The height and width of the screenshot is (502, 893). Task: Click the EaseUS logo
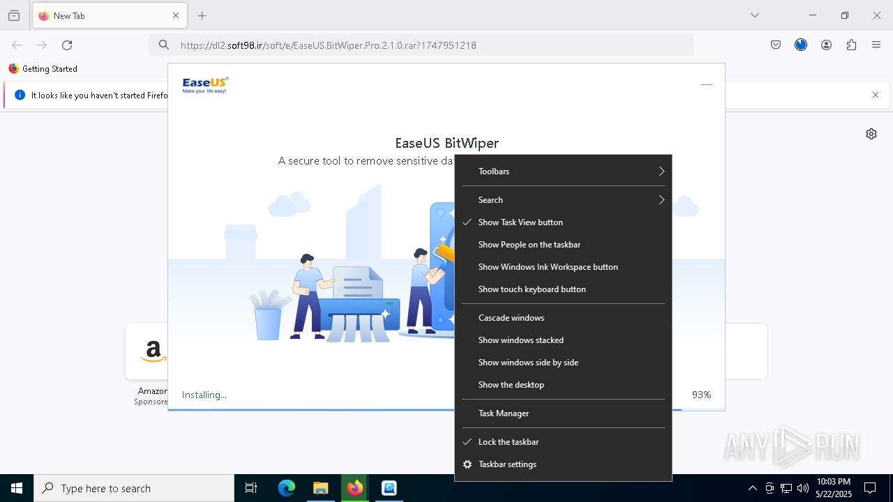tap(205, 85)
